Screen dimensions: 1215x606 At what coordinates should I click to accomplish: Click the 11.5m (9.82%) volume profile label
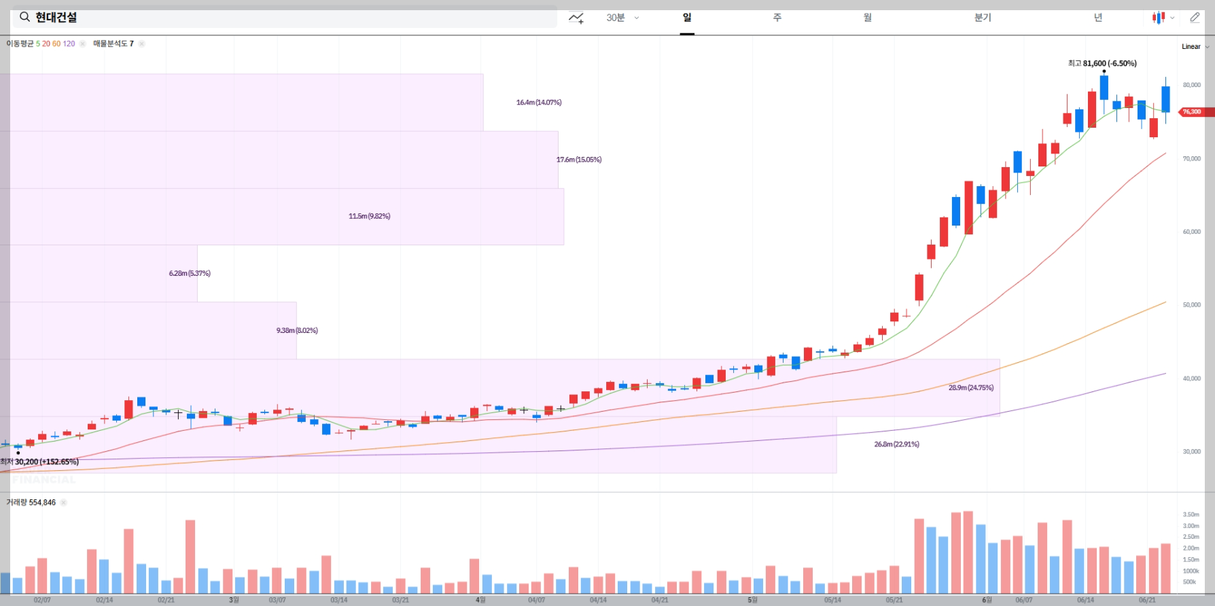(x=370, y=216)
